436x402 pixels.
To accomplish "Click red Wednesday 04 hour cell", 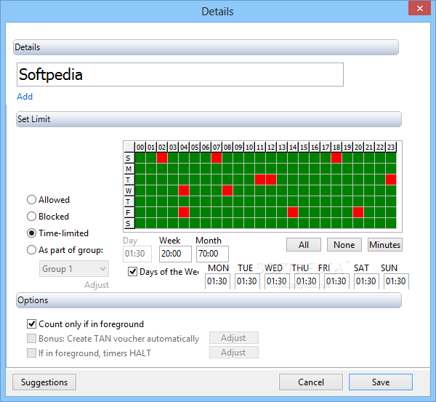I will [x=184, y=190].
